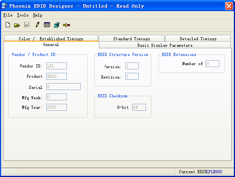235x177 pixels.
Task: Select the Basic Display Parameters tab
Action: tap(165, 45)
